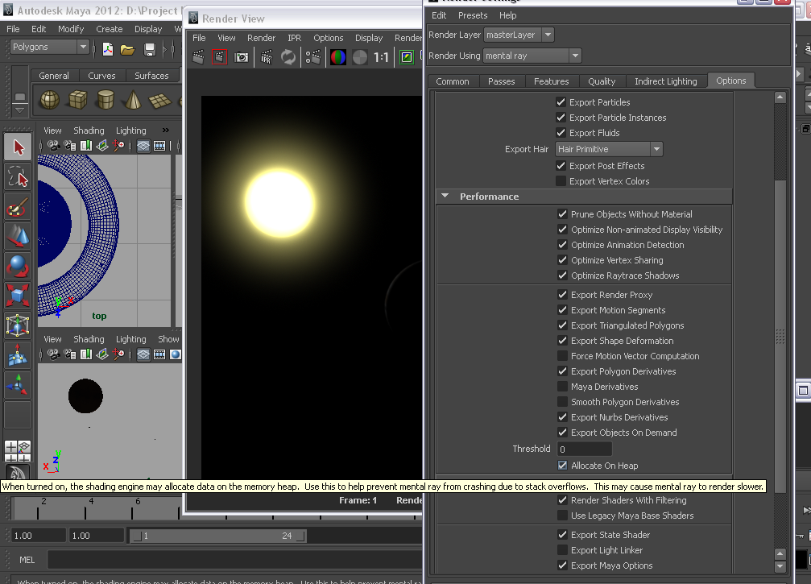Enable Use Legacy Maya Base Shaders
Viewport: 811px width, 584px height.
[563, 516]
